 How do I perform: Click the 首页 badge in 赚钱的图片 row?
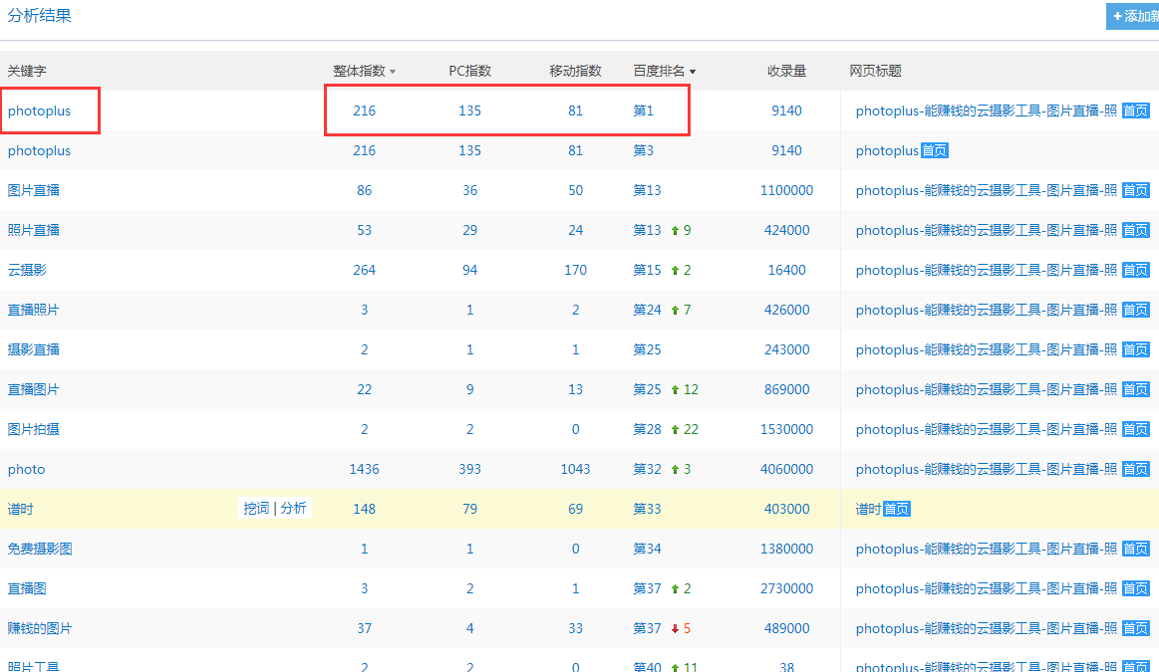coord(1135,629)
